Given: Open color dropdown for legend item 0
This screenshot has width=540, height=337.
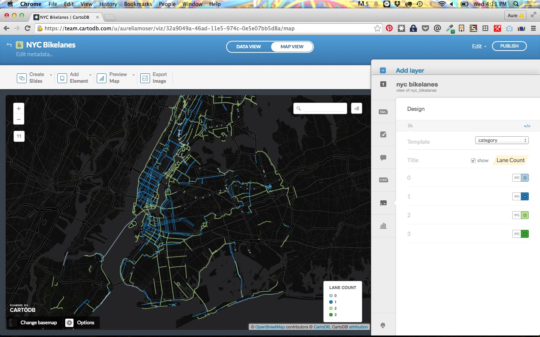Looking at the screenshot, I should tap(525, 178).
